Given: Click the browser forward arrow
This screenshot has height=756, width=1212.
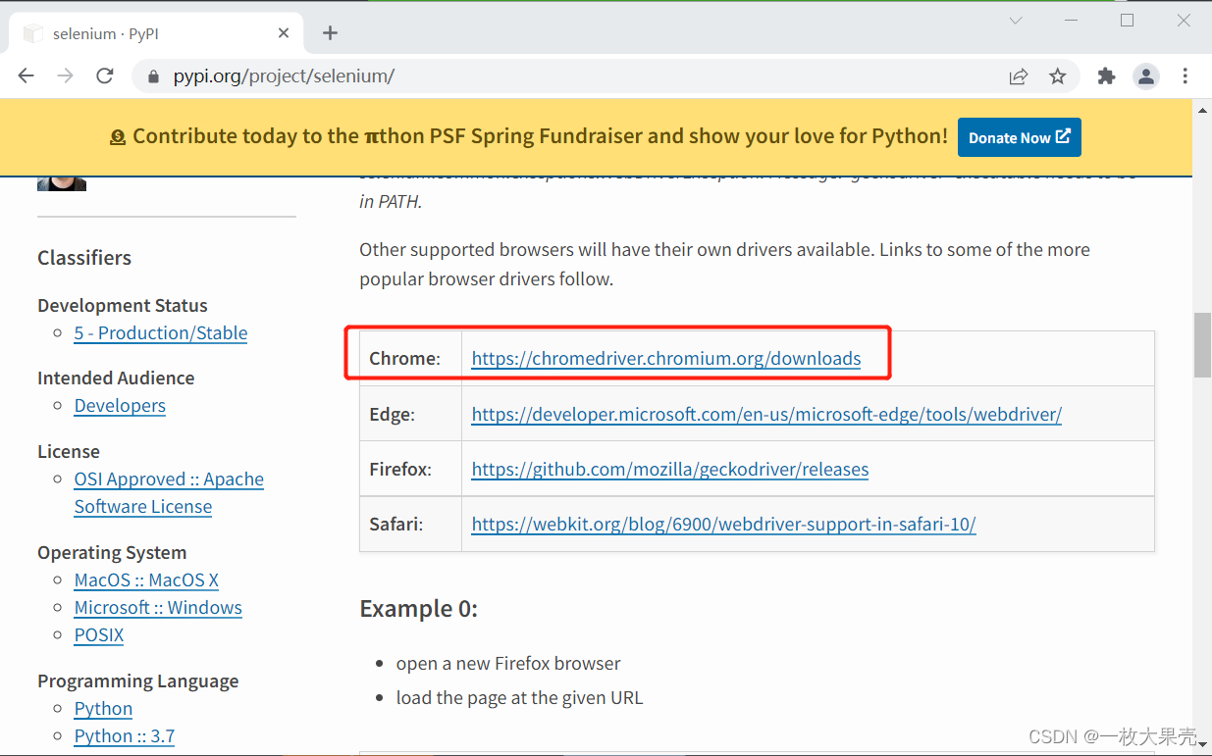Looking at the screenshot, I should (x=66, y=76).
